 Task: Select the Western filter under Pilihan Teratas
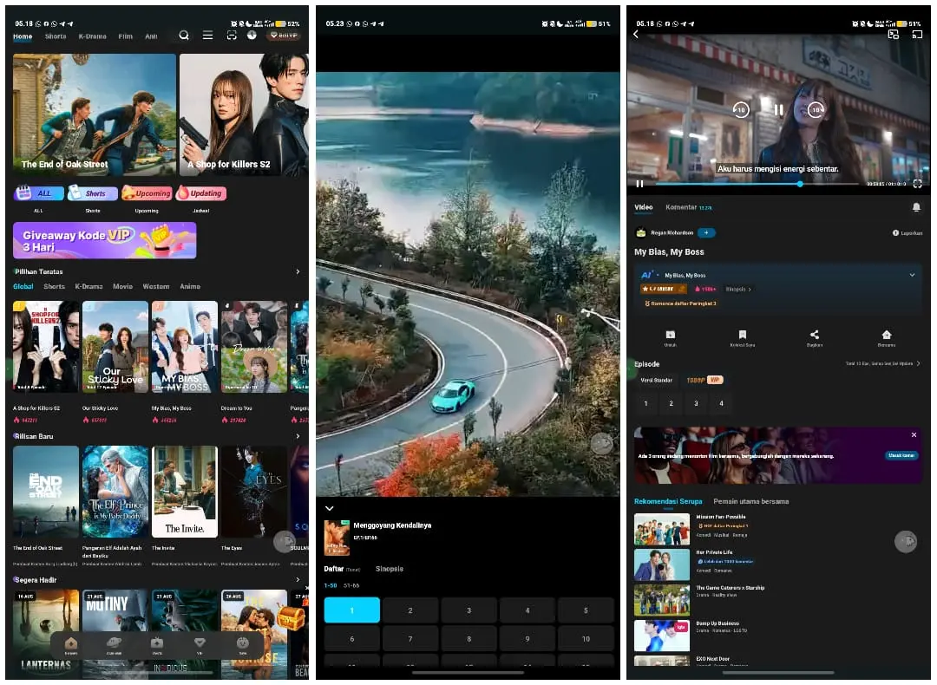click(156, 287)
